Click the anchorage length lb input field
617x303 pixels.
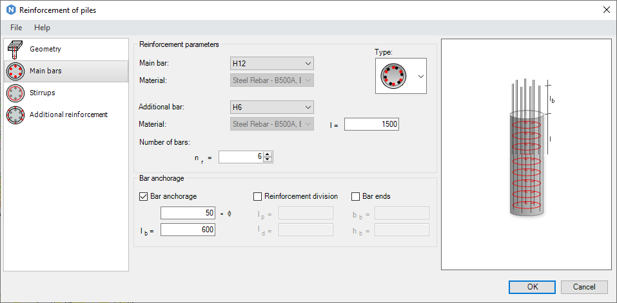click(x=188, y=230)
